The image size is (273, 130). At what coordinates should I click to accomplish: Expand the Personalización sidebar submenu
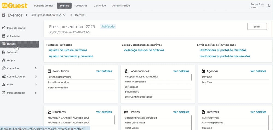pos(36,93)
